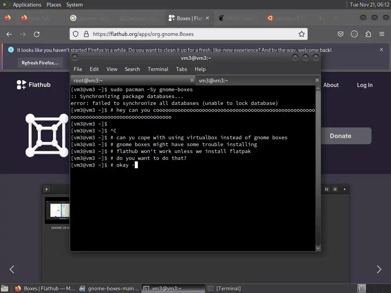391x293 pixels.
Task: Open the terminal Tabs menu
Action: click(181, 69)
